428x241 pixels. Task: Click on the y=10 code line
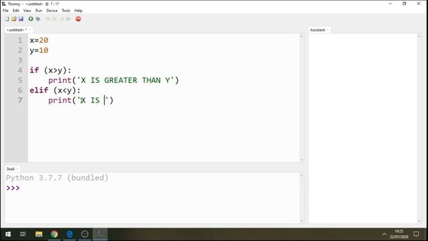coord(39,50)
